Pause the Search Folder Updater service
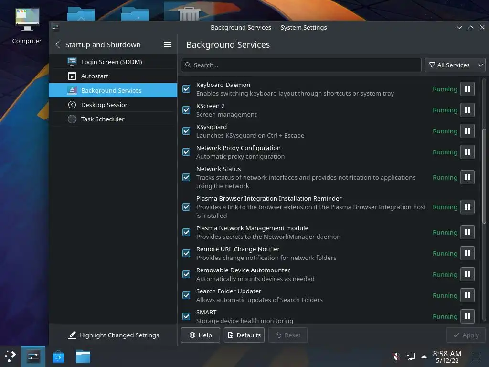The height and width of the screenshot is (367, 489). [467, 295]
